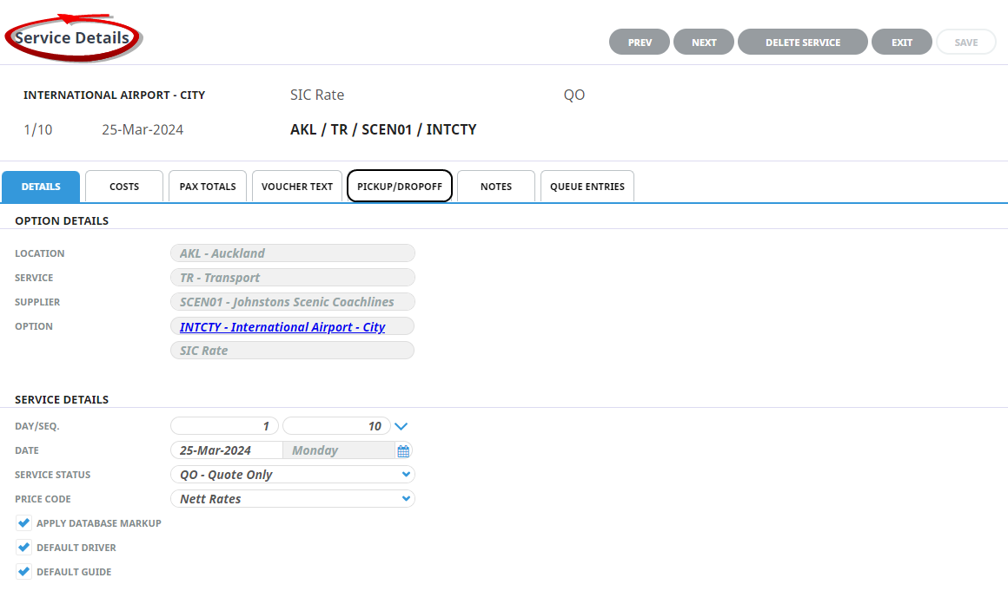Select the Details tab
This screenshot has height=591, width=1008.
(x=41, y=187)
